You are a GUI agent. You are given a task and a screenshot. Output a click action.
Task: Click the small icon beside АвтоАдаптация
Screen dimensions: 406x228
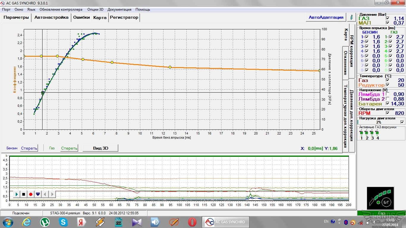[x=352, y=17]
